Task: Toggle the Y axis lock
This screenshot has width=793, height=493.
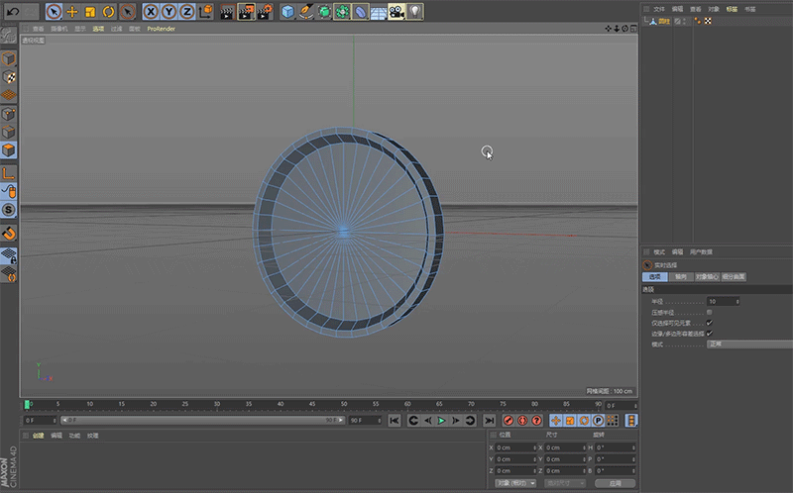Action: point(169,11)
